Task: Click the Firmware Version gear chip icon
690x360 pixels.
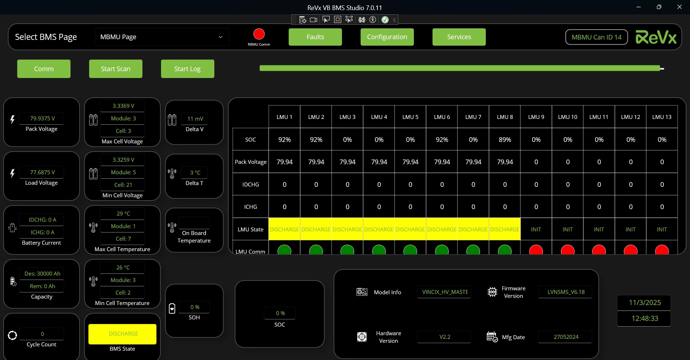Action: click(492, 292)
